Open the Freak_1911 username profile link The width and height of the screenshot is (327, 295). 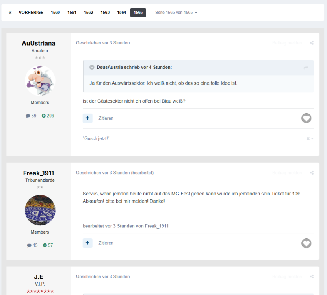39,173
